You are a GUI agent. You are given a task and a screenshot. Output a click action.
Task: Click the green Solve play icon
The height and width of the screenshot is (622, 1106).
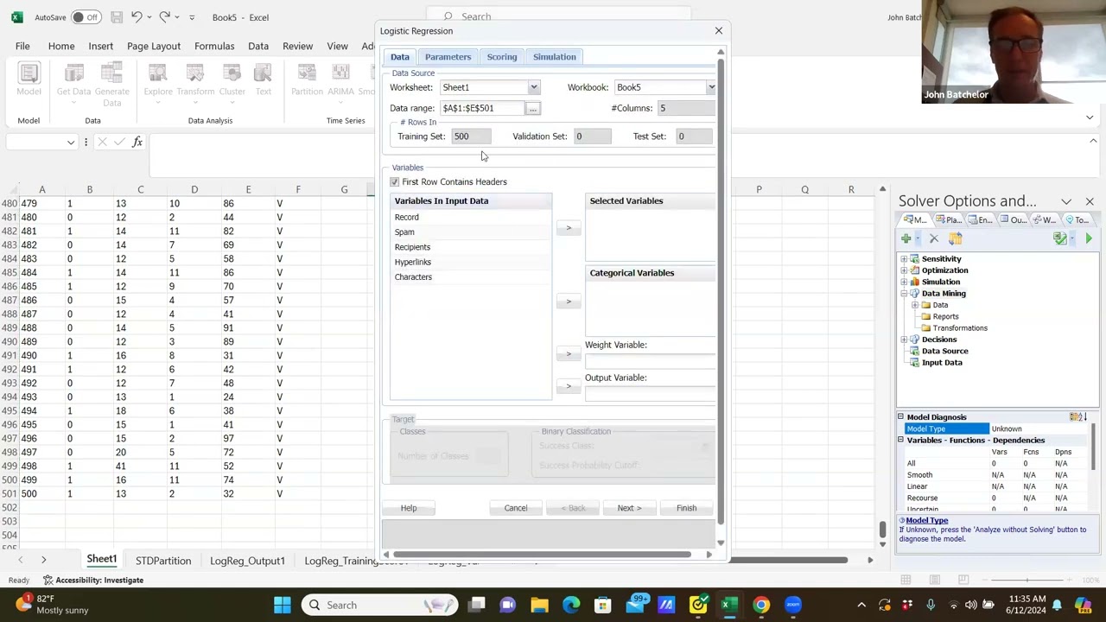click(x=1089, y=238)
